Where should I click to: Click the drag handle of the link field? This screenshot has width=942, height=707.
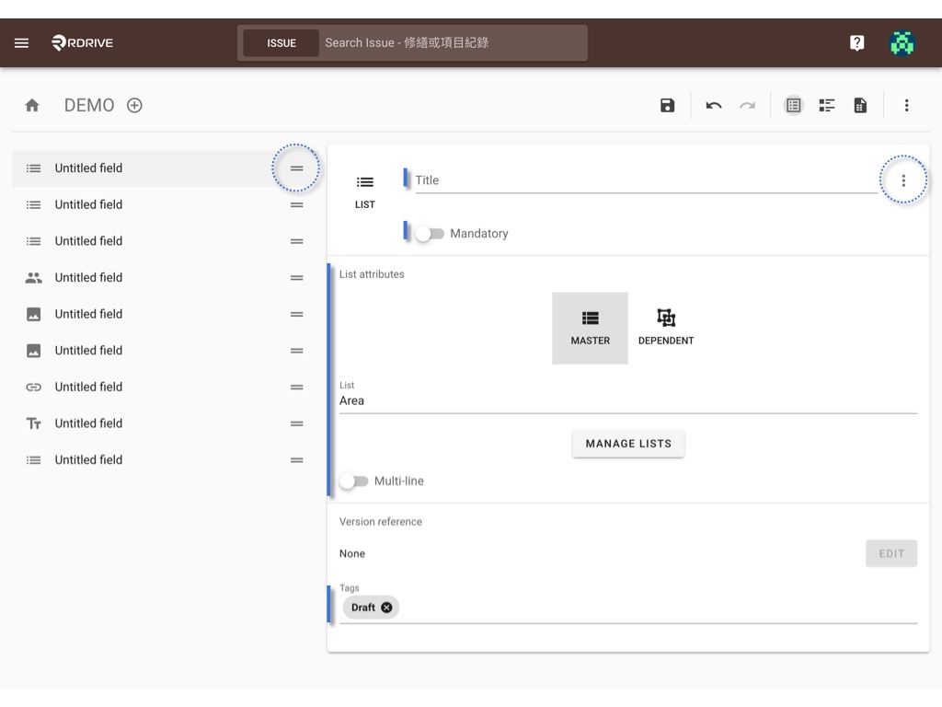(x=296, y=388)
